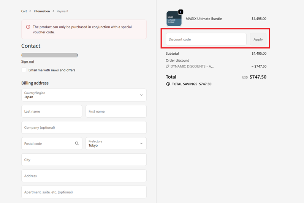Click the Total Savings tag icon
304x203 pixels.
[168, 84]
